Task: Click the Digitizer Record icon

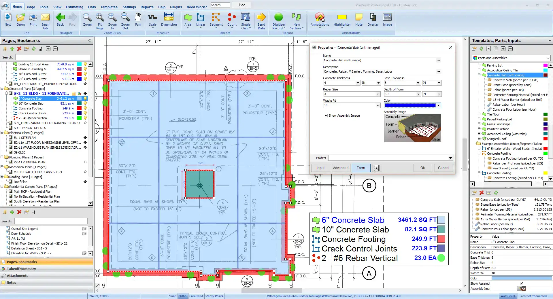Action: (279, 21)
